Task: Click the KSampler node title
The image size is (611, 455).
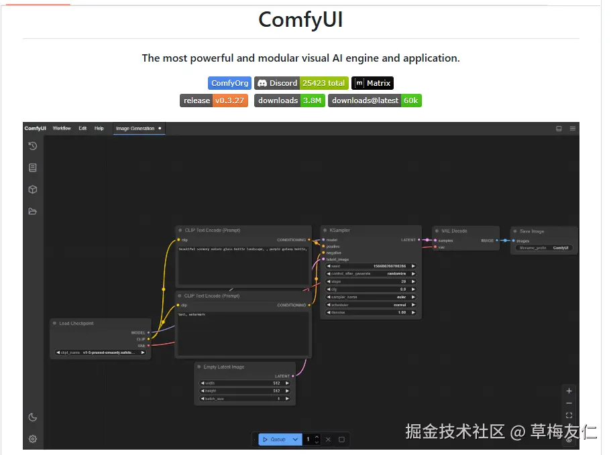Action: 340,231
